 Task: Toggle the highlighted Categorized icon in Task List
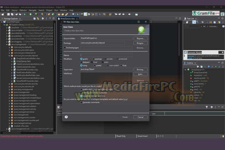click(x=194, y=22)
